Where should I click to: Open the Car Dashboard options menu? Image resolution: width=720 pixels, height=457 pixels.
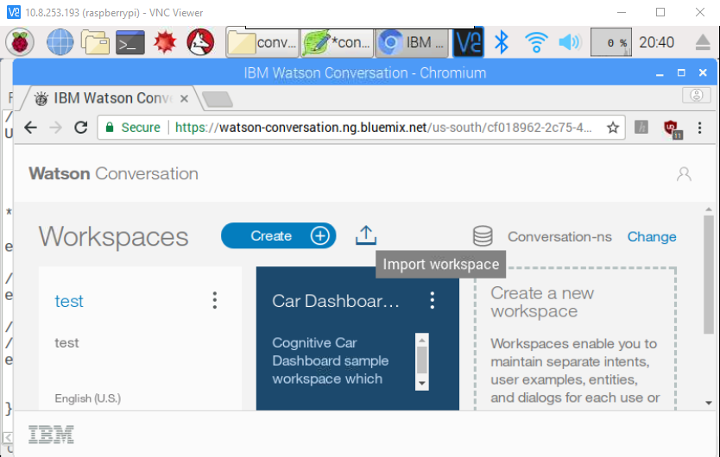pyautogui.click(x=433, y=300)
